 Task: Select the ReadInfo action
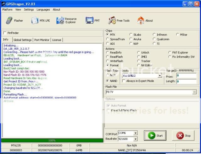108,52
